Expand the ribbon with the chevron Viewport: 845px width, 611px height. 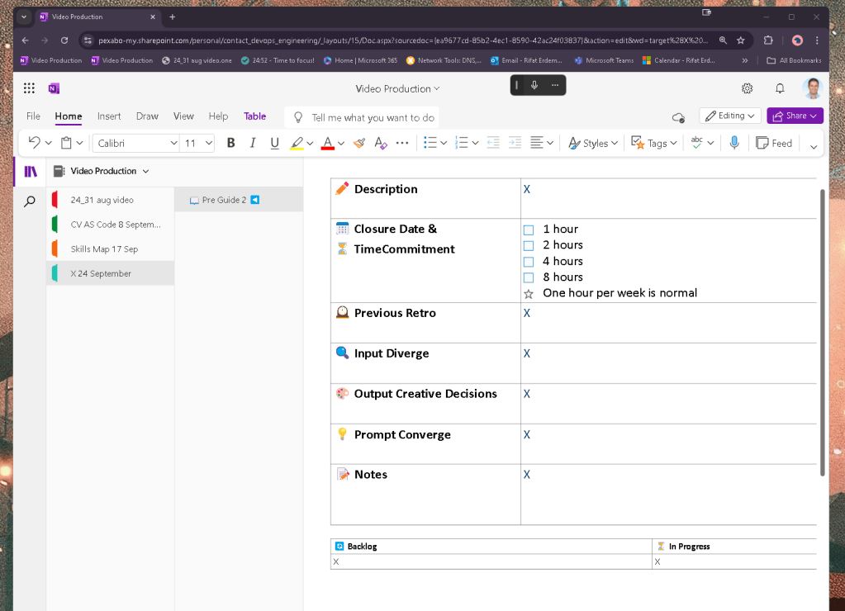814,146
